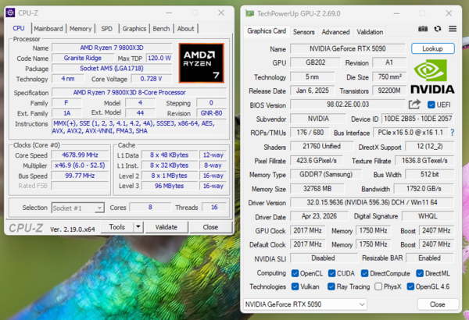Click the Core Voltage 0.728 V value
The image size is (469, 320).
151,79
